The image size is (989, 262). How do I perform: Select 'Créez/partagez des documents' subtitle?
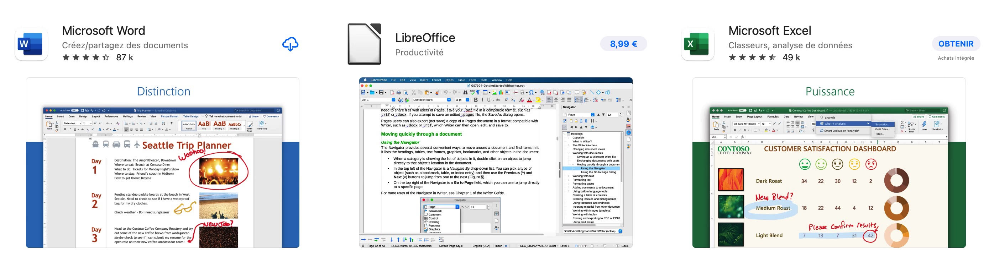pyautogui.click(x=125, y=45)
